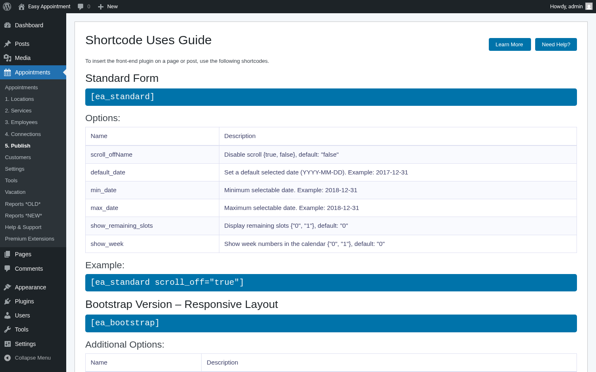Click the New link in admin bar
Viewport: 596px width, 372px height.
coord(113,7)
